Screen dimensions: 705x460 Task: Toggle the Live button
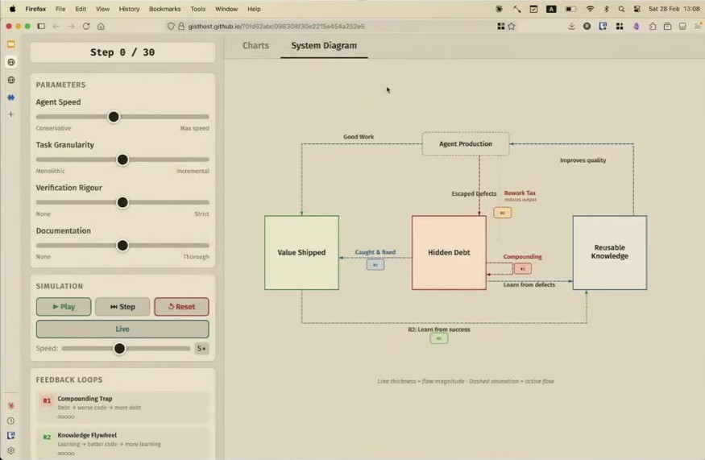coord(122,329)
